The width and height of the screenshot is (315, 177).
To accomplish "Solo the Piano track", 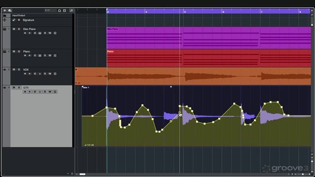I will (x=19, y=52).
